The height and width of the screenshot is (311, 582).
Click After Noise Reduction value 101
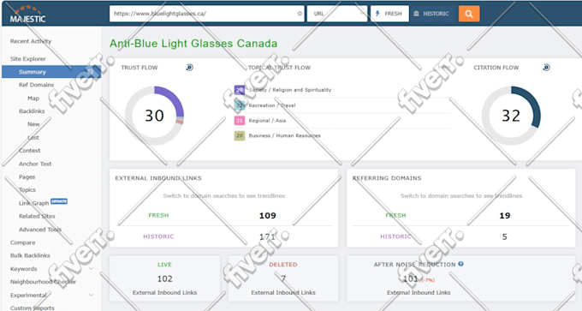pyautogui.click(x=411, y=278)
